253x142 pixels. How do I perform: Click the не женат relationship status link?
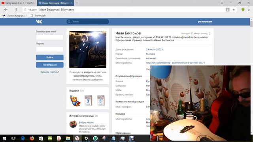[x=151, y=58]
